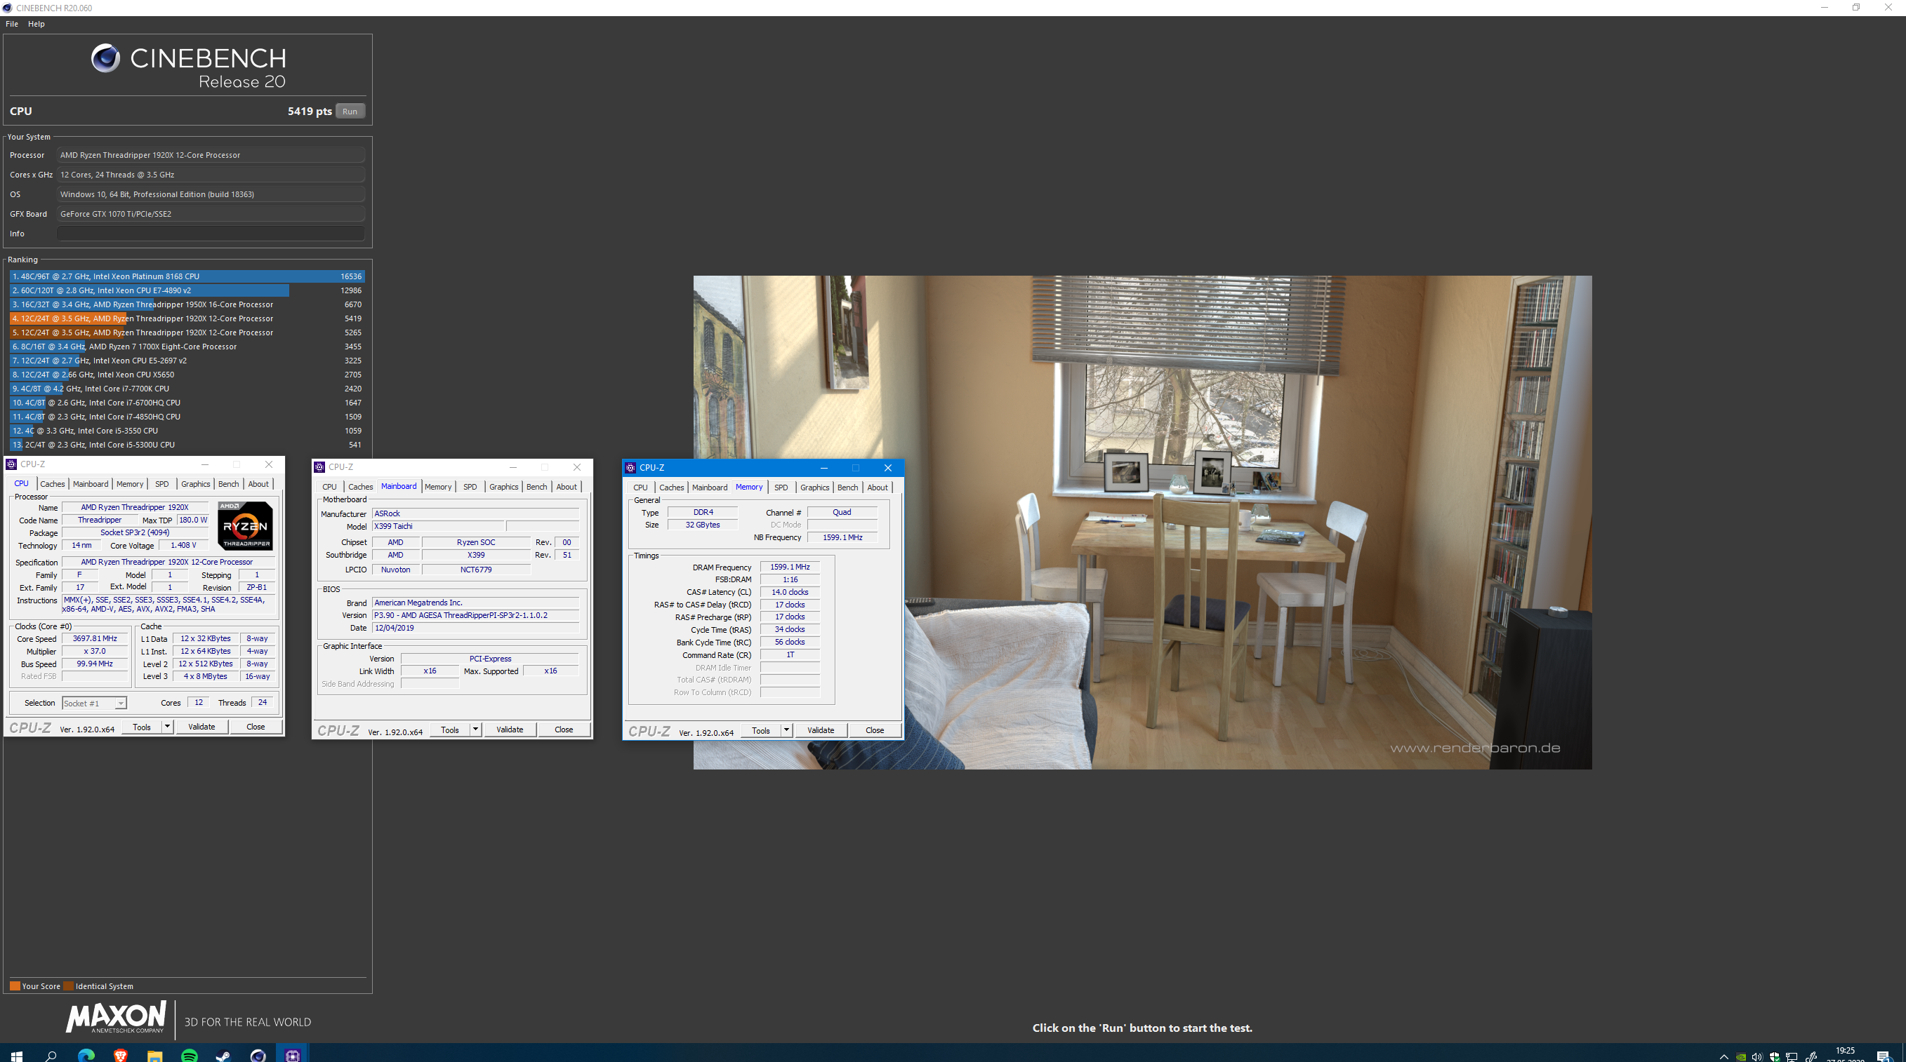Click Close button in CPU-Z Mainboard window

tap(564, 730)
